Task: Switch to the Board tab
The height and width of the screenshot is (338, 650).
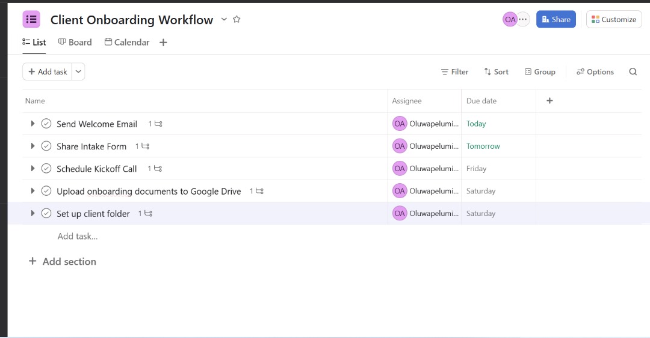Action: [75, 42]
